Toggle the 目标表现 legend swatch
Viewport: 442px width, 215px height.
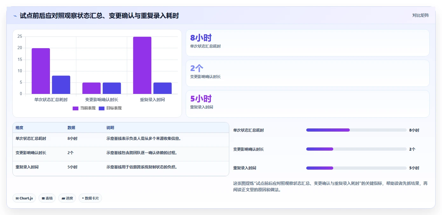click(101, 108)
